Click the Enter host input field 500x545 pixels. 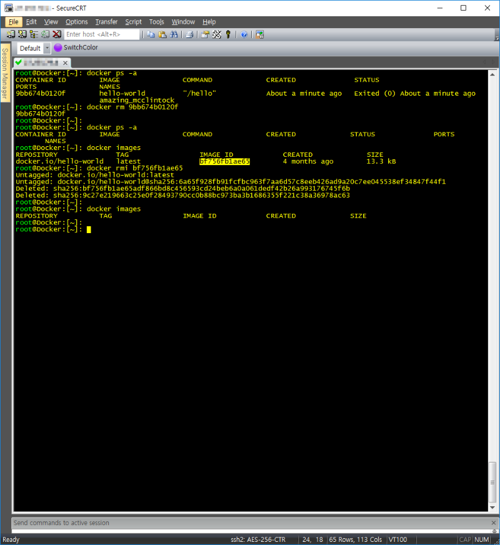102,34
